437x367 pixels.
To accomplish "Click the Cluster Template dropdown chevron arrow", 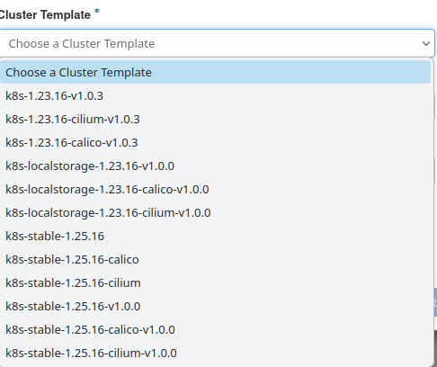I will tap(426, 44).
